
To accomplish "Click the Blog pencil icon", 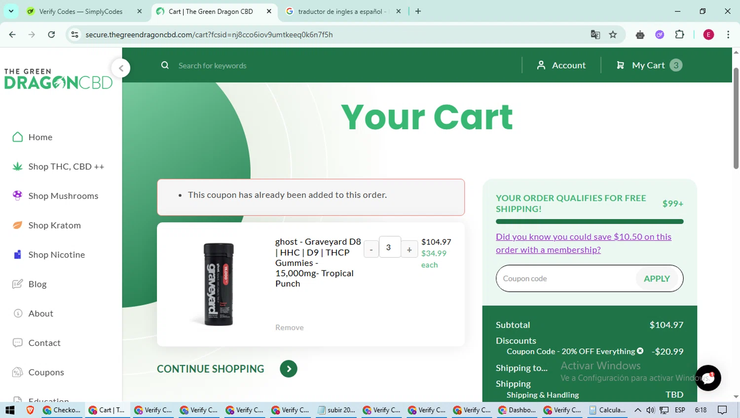I will click(x=18, y=284).
